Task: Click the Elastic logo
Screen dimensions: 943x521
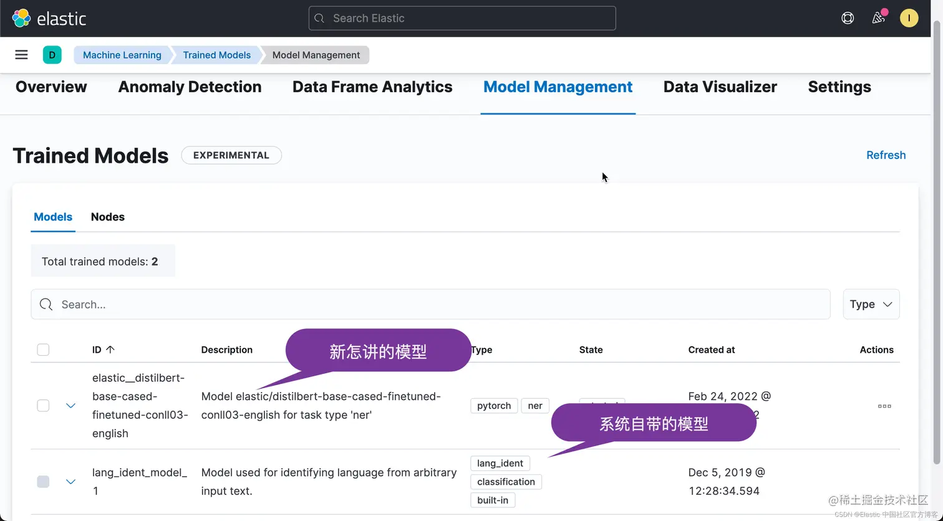Action: click(x=49, y=18)
